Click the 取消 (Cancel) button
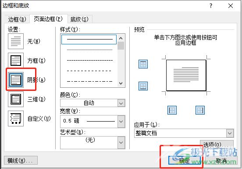This screenshot has height=169, width=242. (221, 161)
